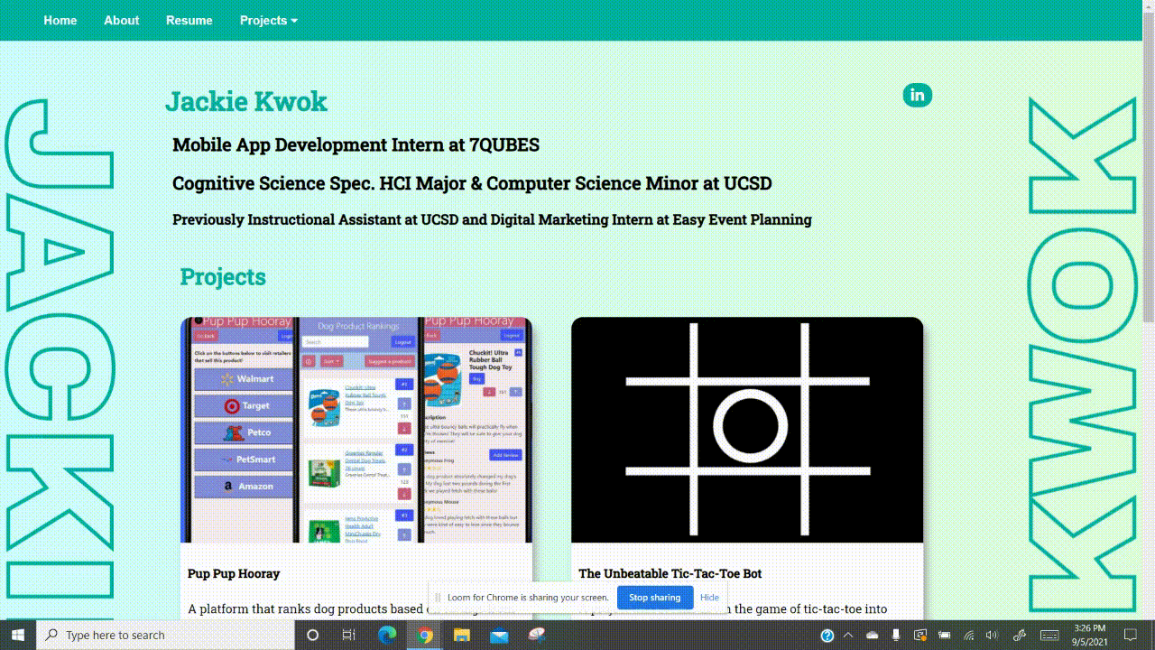Click The Unbeatable Tic-Tac-Toe Bot title
Viewport: 1155px width, 650px height.
(670, 573)
